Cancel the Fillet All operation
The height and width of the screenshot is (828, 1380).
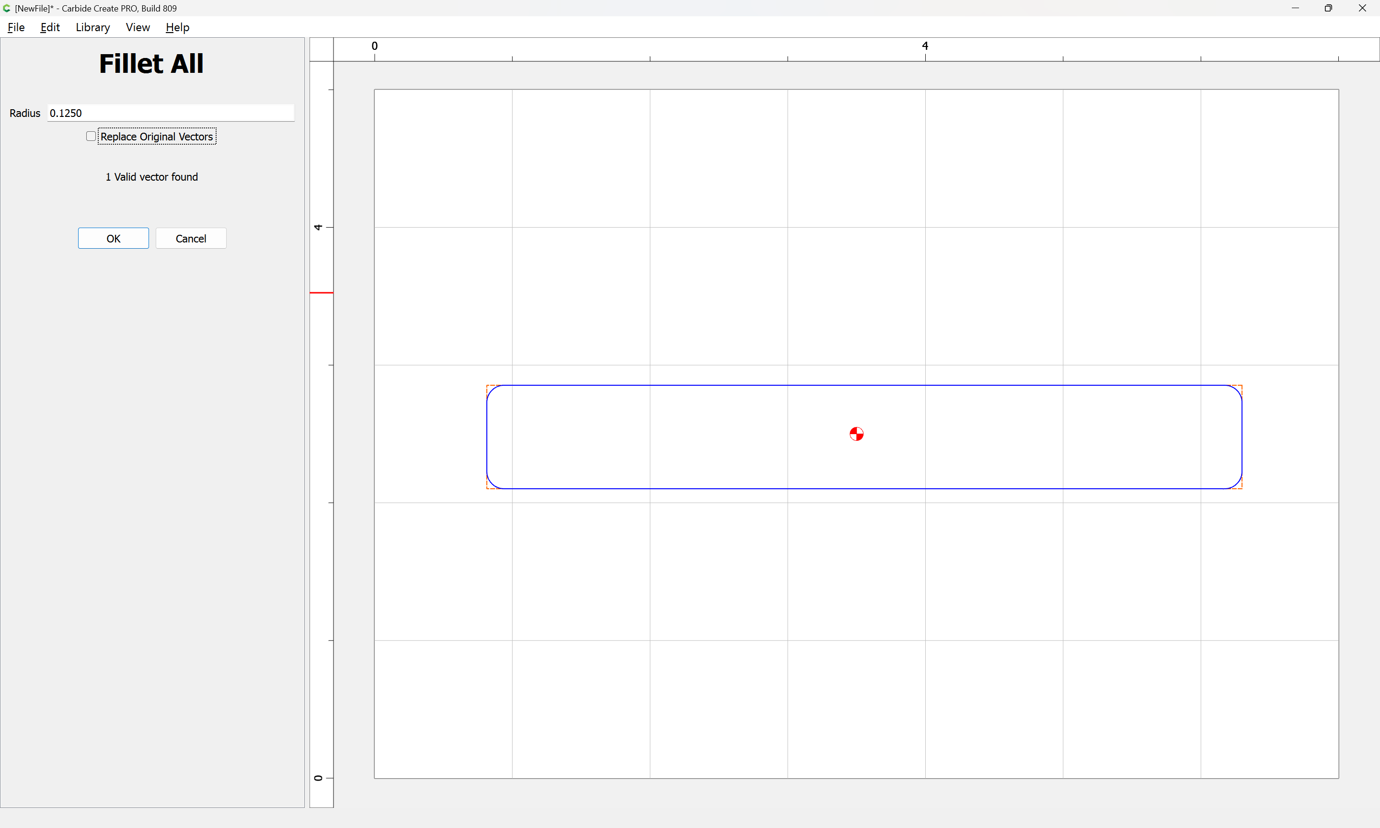[x=191, y=238]
